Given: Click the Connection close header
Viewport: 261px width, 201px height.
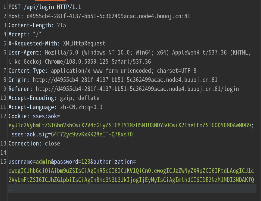Looking at the screenshot, I should pos(34,143).
